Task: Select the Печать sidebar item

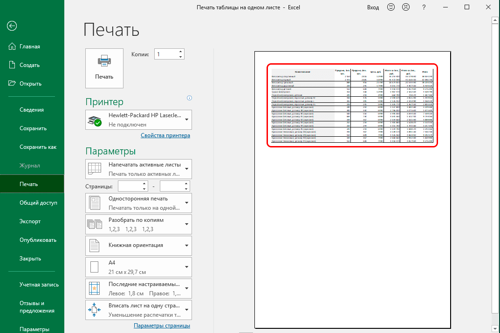Action: pos(32,184)
